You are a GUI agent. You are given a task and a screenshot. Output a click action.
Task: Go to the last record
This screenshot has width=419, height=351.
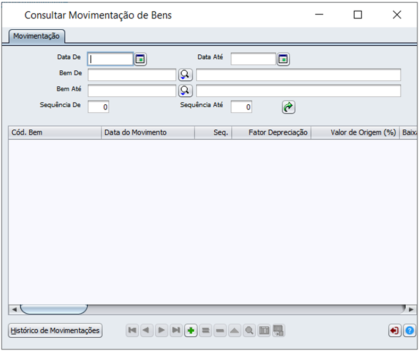176,330
